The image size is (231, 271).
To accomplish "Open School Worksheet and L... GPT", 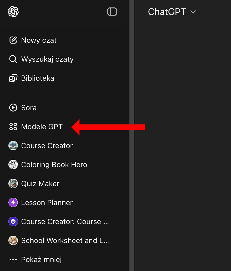I will click(65, 240).
